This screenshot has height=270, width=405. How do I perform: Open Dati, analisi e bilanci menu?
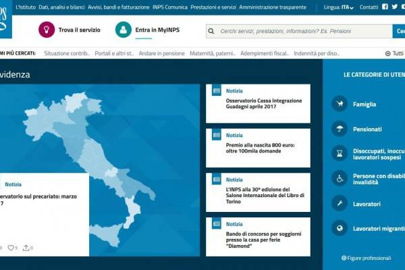coord(61,7)
